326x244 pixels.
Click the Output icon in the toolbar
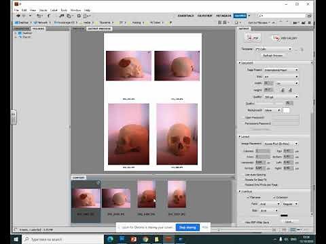[87, 16]
